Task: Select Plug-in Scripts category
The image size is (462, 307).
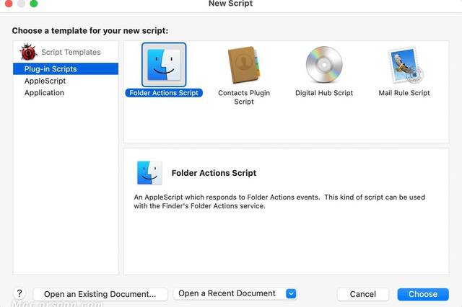Action: tap(66, 68)
